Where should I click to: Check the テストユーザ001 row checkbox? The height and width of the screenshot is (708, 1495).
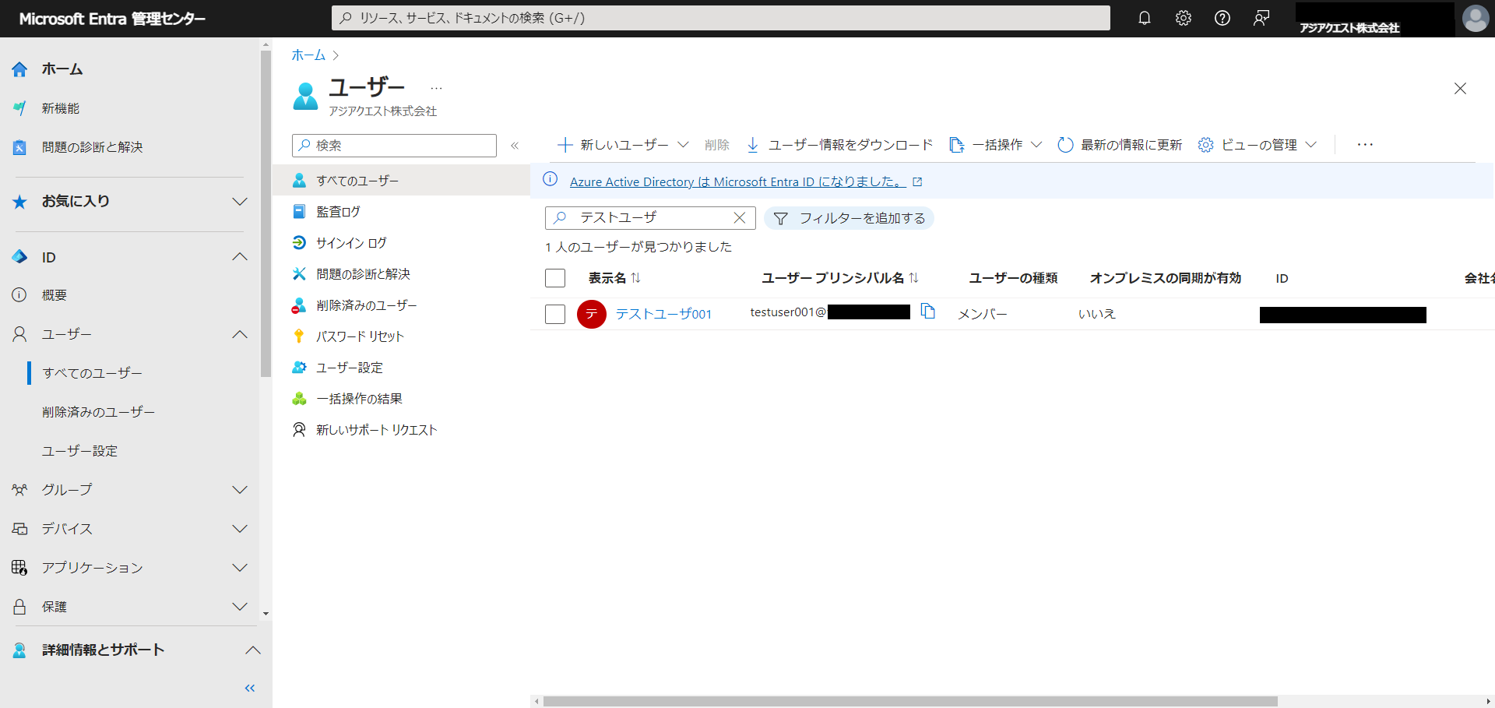pos(555,314)
